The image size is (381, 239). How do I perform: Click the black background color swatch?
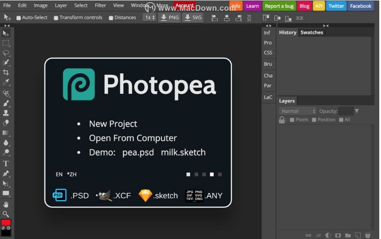pos(6,233)
